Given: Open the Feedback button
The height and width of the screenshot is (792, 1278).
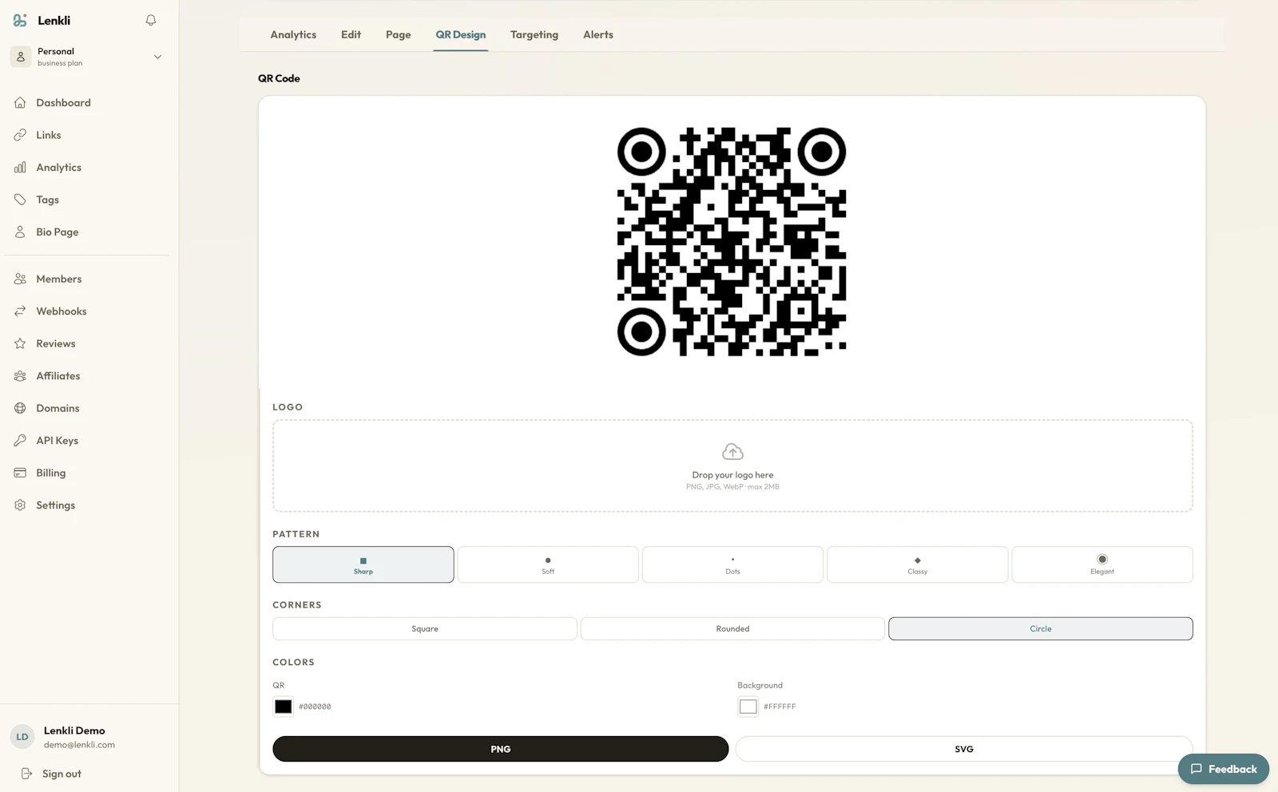Looking at the screenshot, I should (x=1224, y=769).
